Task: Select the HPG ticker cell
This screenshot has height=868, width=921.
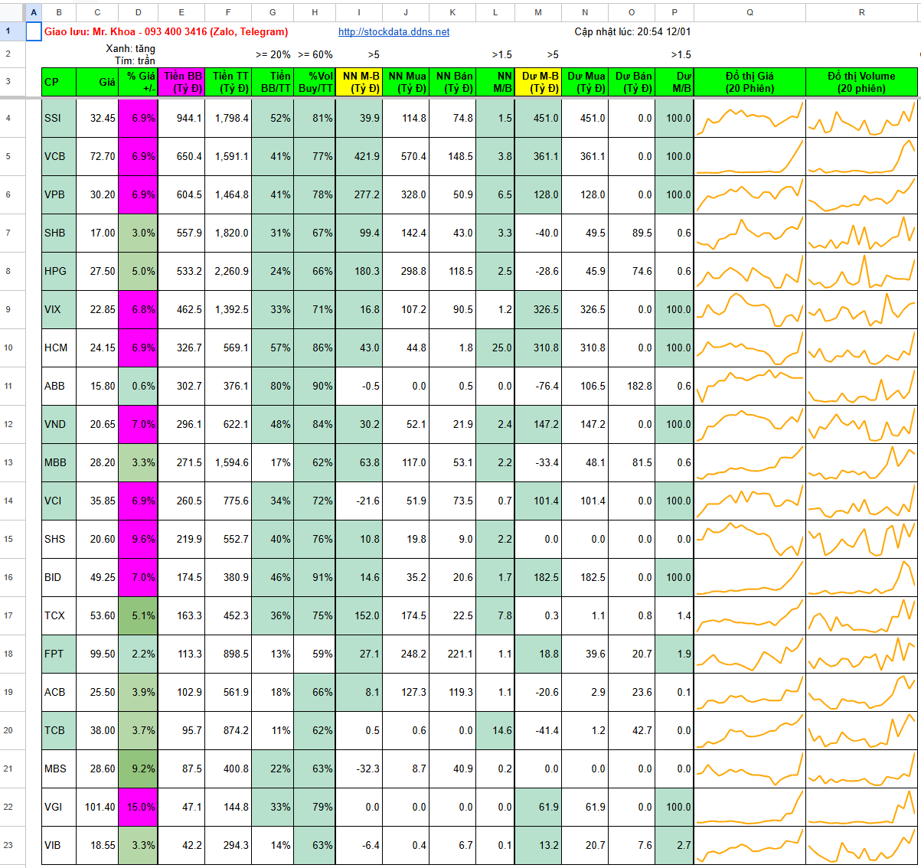Action: tap(59, 271)
